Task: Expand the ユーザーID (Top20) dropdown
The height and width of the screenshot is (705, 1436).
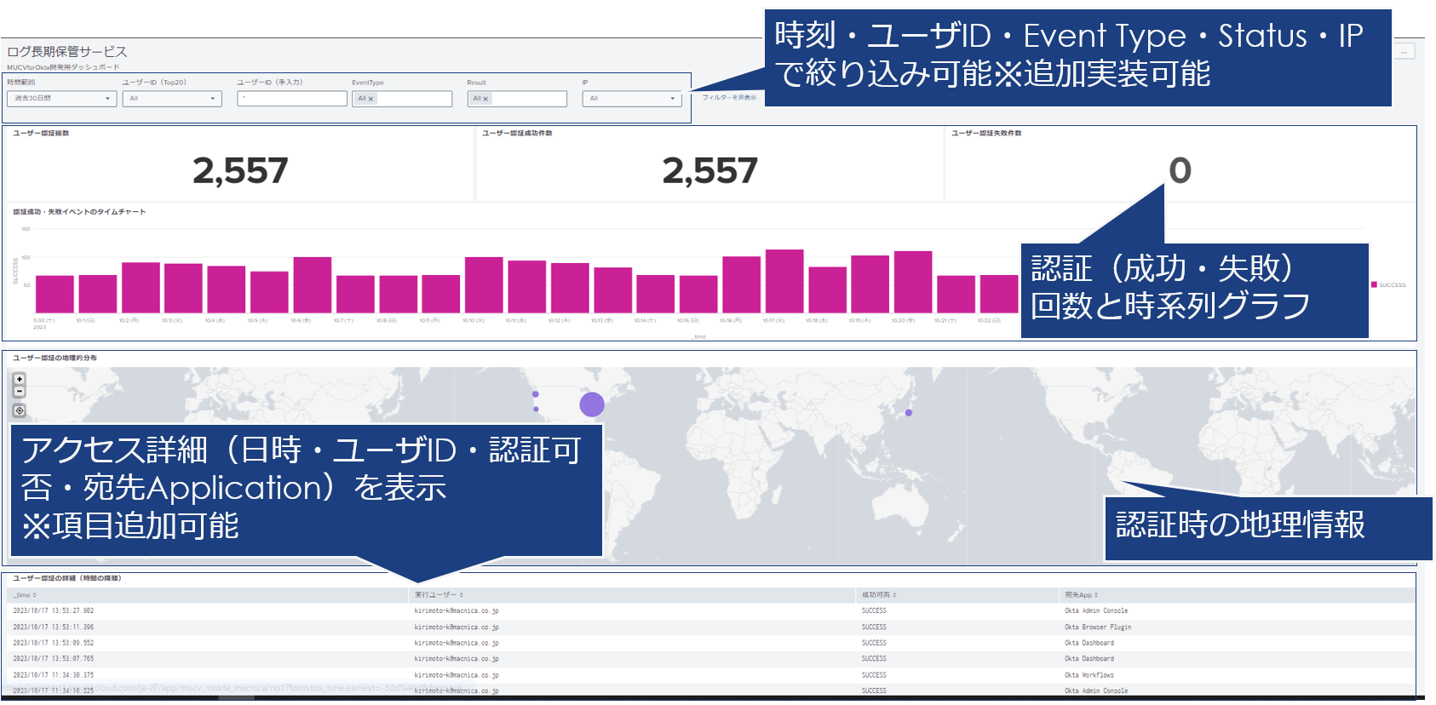Action: pos(171,99)
